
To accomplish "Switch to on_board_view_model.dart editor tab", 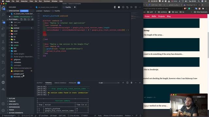I will [48, 7].
